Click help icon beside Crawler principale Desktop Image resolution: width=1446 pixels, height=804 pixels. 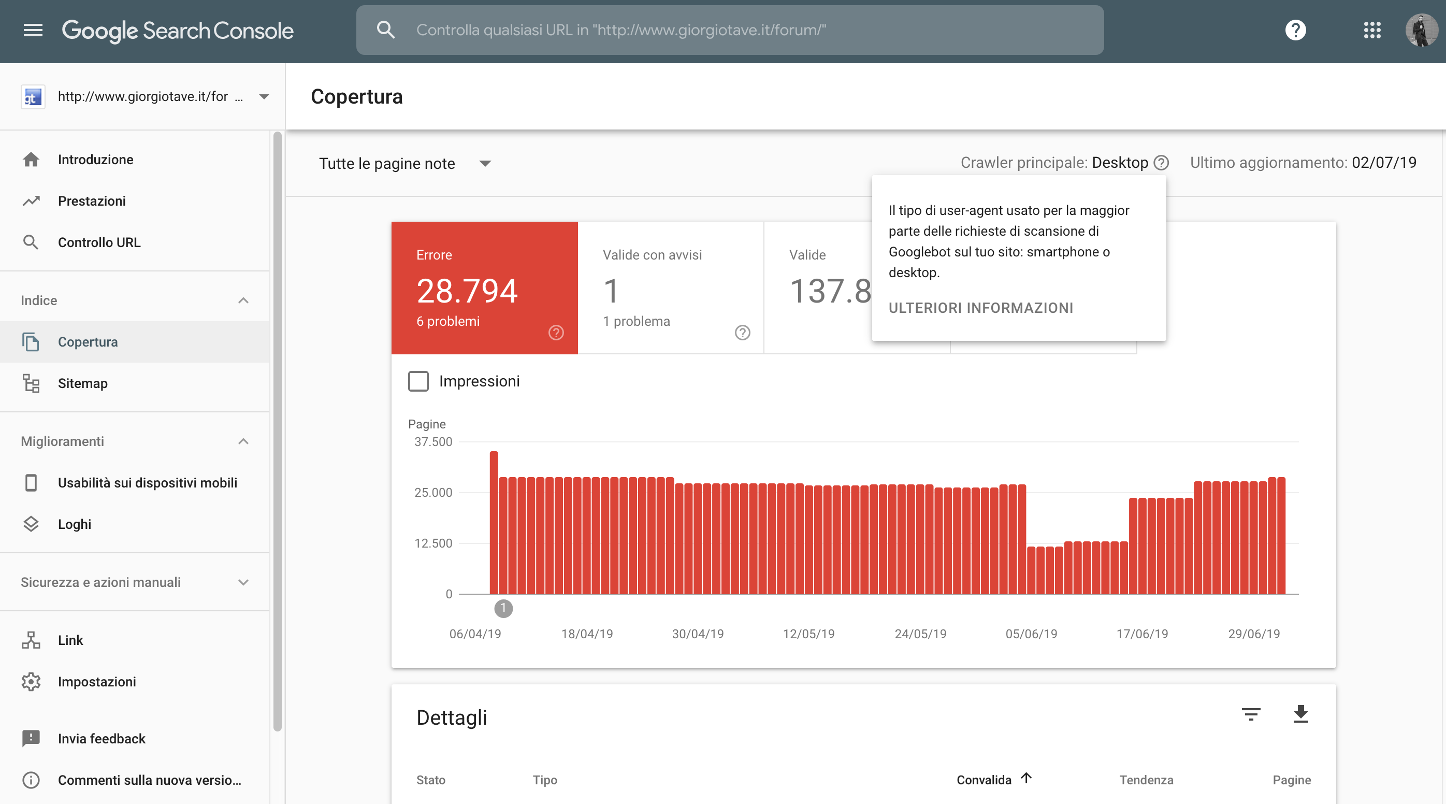point(1161,163)
